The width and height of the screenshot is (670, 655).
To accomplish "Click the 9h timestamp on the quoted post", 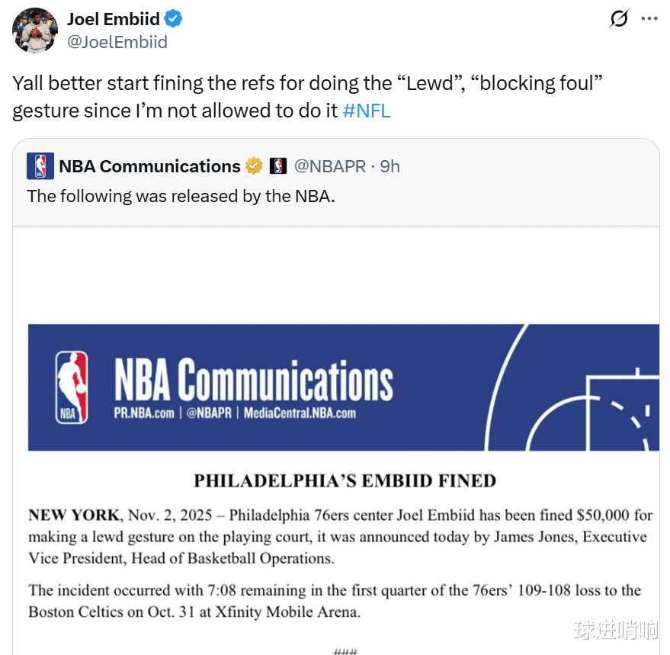I will tap(389, 166).
